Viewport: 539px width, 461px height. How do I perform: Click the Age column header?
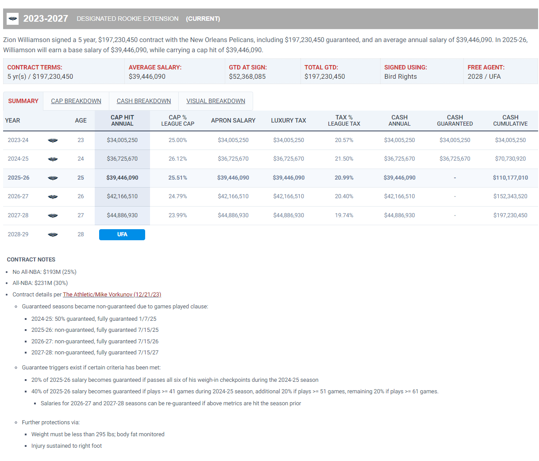81,120
